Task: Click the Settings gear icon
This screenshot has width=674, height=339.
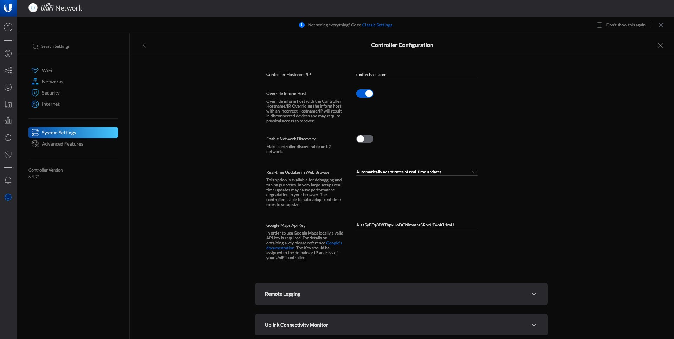Action: pos(8,197)
